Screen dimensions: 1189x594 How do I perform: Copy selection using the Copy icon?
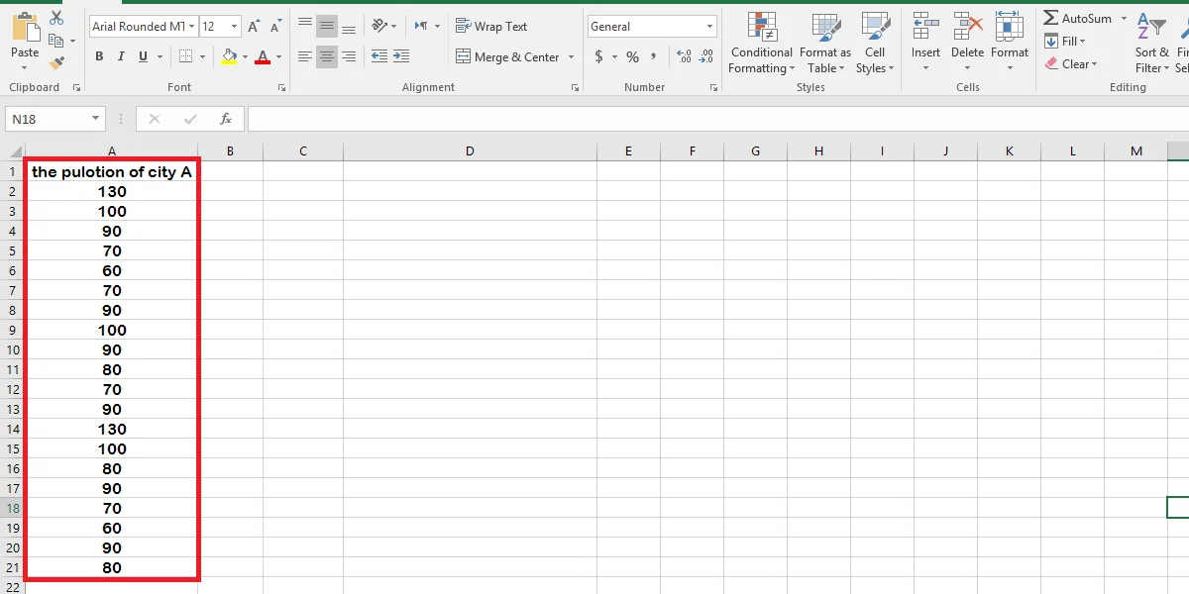56,41
